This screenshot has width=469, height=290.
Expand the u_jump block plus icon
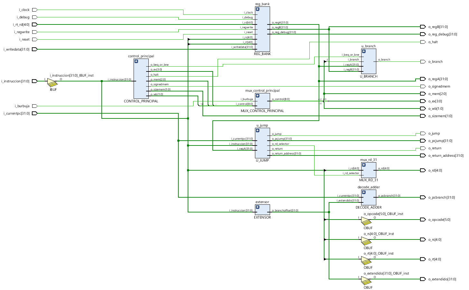pyautogui.click(x=258, y=130)
